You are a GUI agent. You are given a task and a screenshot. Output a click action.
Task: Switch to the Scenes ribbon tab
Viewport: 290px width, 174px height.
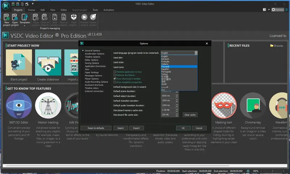point(32,10)
